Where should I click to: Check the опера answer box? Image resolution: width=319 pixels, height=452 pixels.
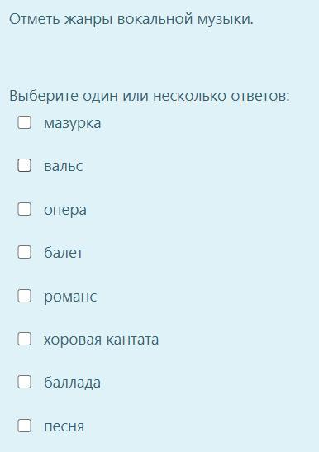(24, 209)
